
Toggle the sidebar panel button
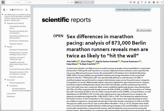(x=3, y=2)
